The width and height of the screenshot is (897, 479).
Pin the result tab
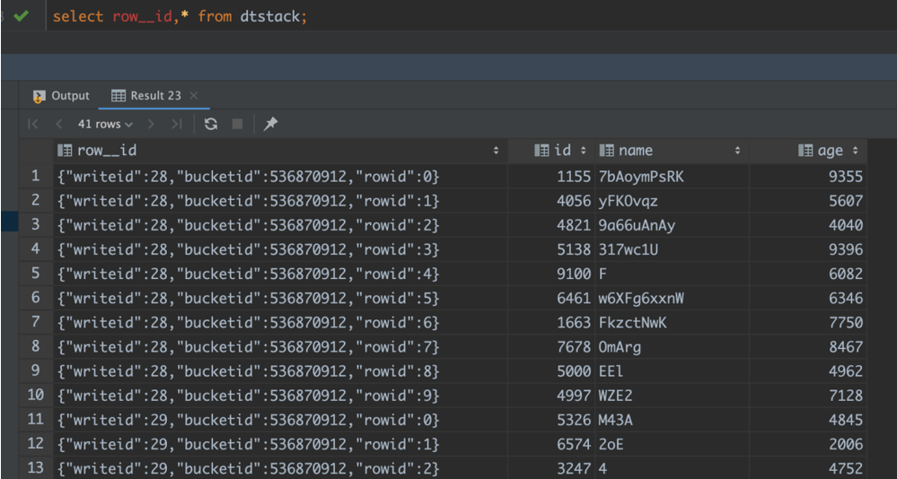coord(270,124)
